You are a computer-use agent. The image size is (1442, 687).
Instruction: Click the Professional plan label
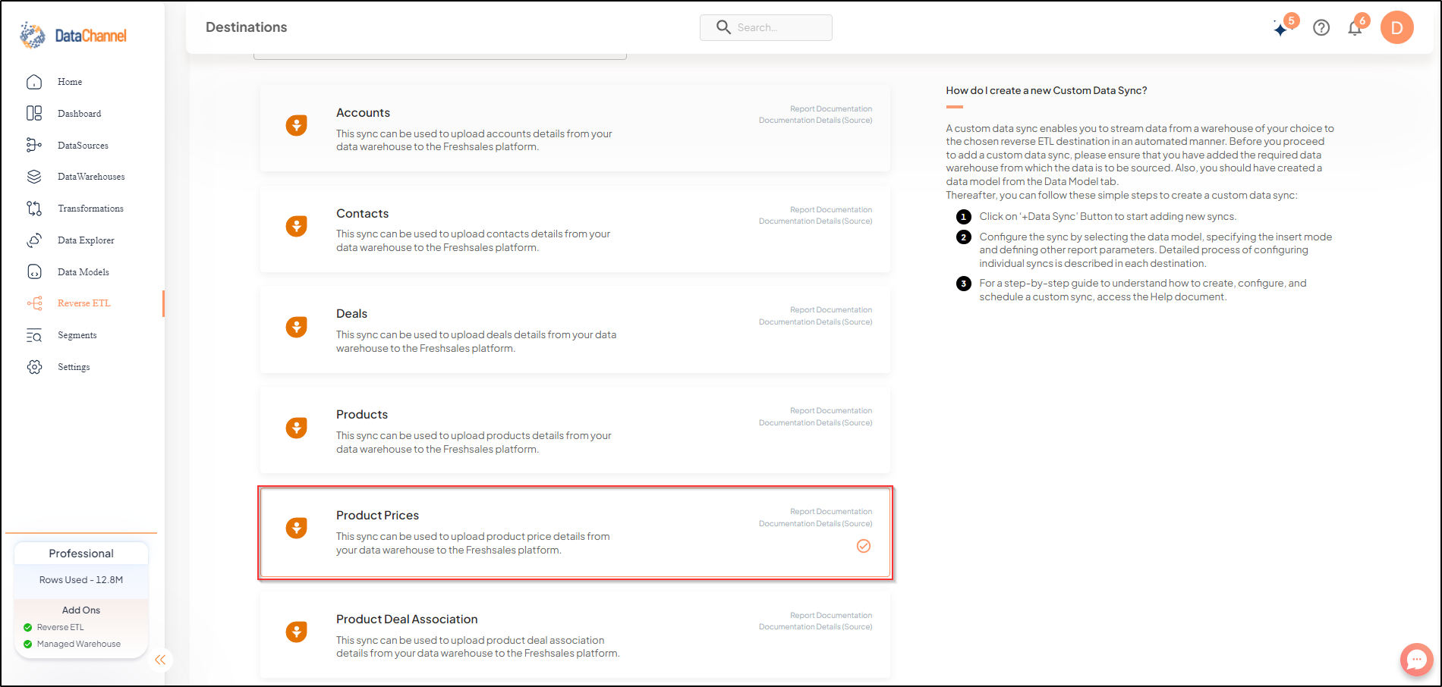coord(81,554)
